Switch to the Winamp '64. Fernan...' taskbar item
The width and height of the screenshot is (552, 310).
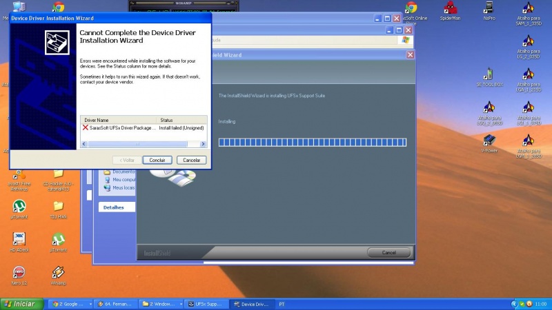pyautogui.click(x=116, y=304)
